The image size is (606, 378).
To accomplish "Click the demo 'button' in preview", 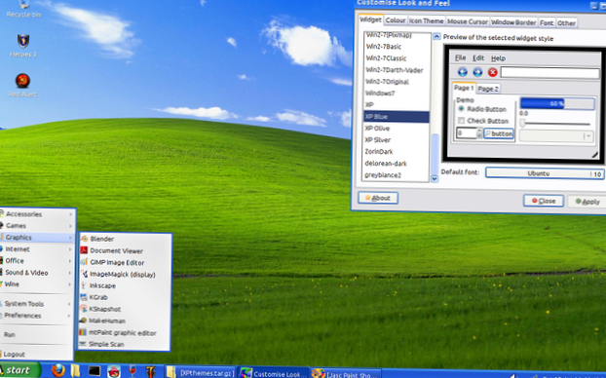I will pyautogui.click(x=499, y=133).
